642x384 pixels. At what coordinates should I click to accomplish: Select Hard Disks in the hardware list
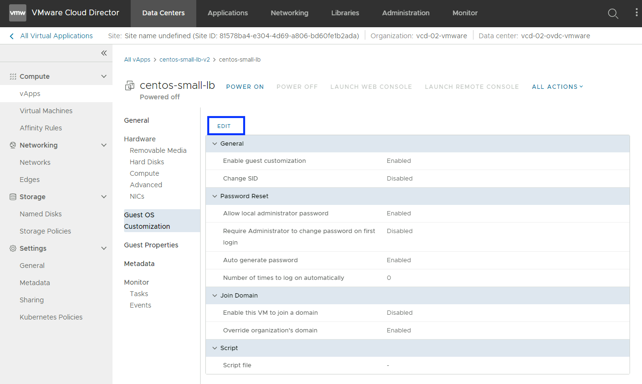146,162
